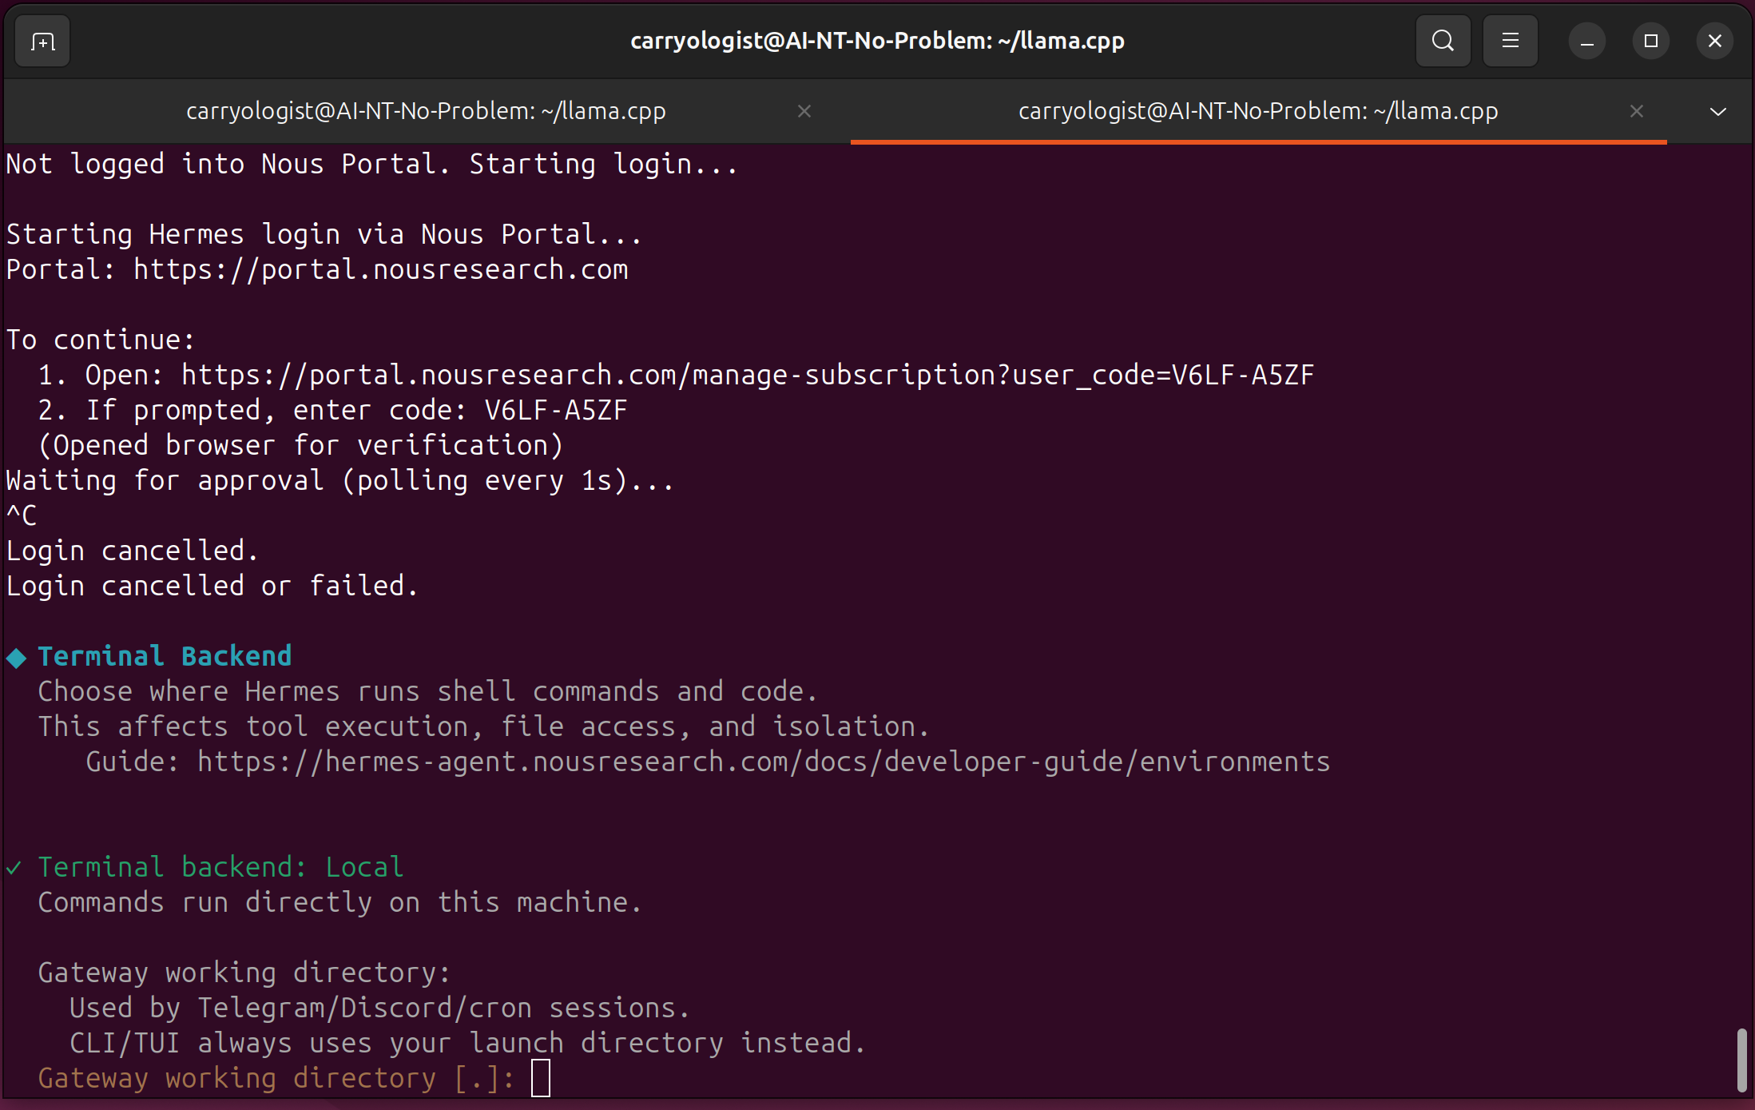Click the 'To continue:' line

pyautogui.click(x=101, y=340)
